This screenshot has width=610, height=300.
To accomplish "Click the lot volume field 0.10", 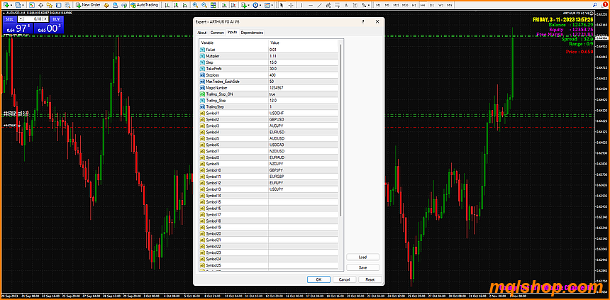I will pos(34,19).
